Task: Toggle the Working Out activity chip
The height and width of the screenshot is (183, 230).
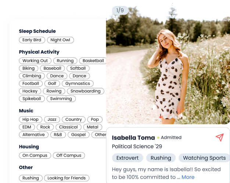Action: pyautogui.click(x=35, y=61)
